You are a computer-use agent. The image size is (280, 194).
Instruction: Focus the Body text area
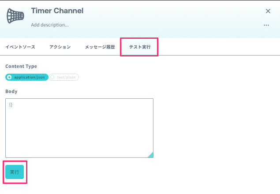click(79, 128)
